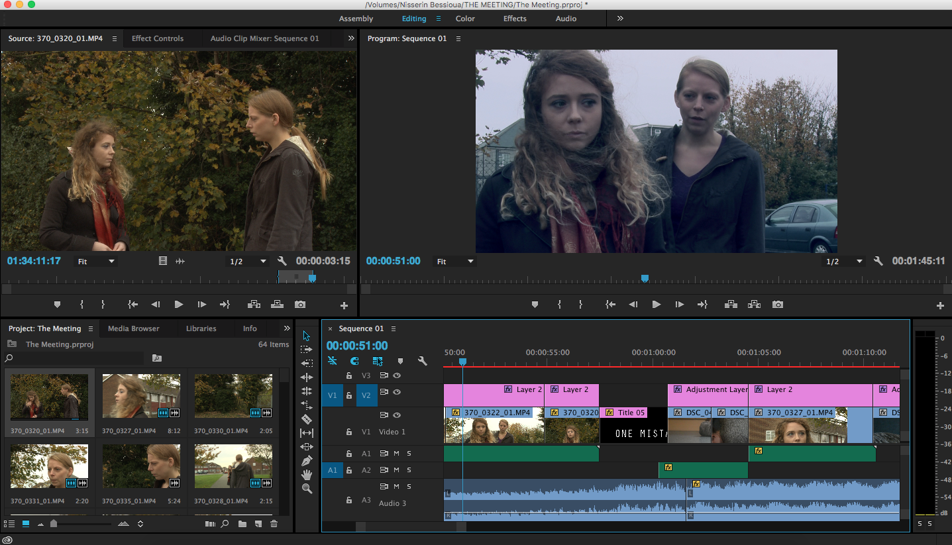Screen dimensions: 952x545
Task: Select the Track Select Forward tool
Action: click(306, 350)
